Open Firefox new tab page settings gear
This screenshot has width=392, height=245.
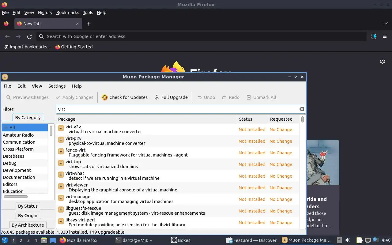pos(383,61)
